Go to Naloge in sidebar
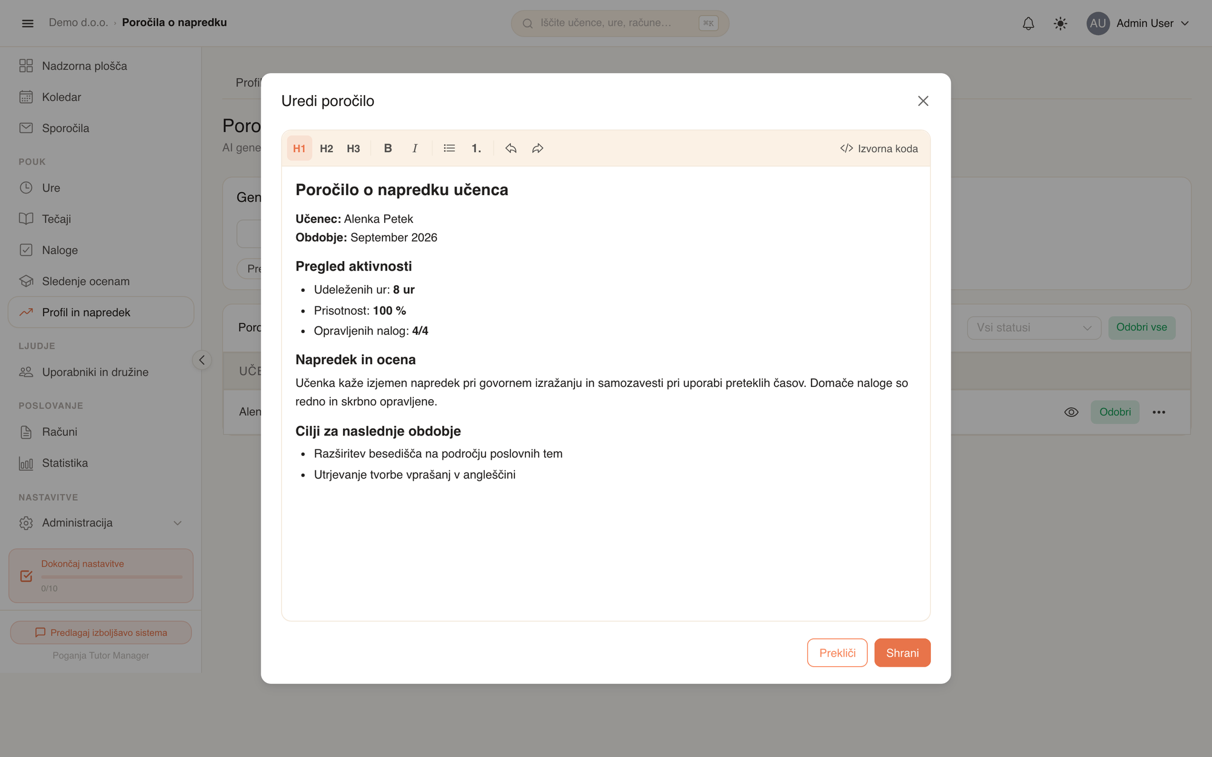Viewport: 1212px width, 757px height. [101, 250]
